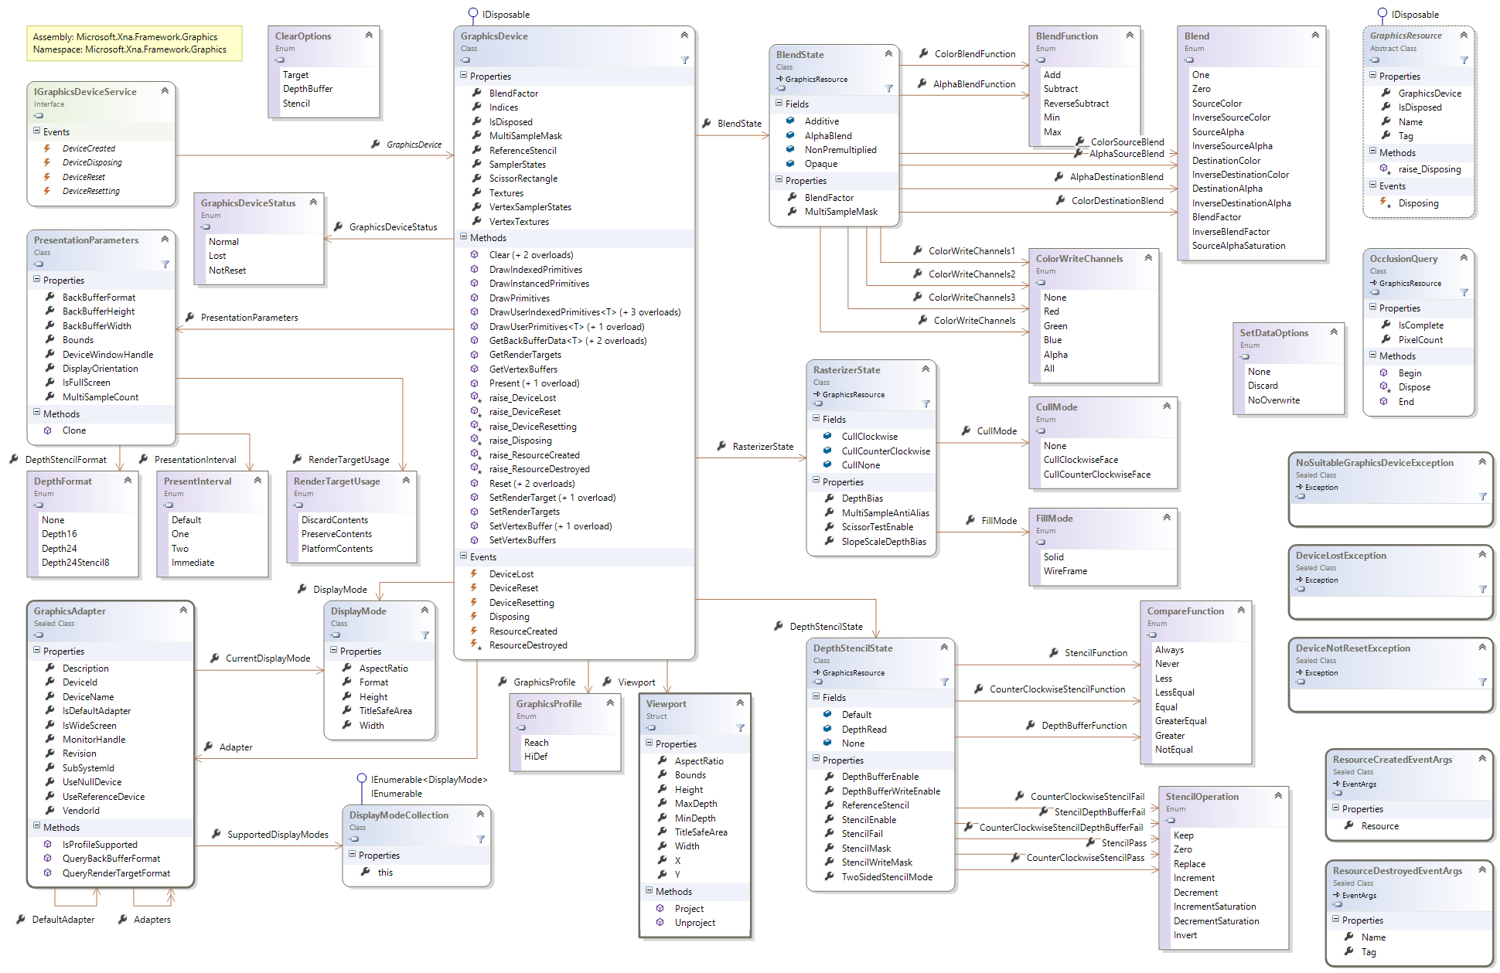Viewport: 1500px width, 973px height.
Task: Select the InverseSourceAlpha value in Blend enum
Action: 1232,146
